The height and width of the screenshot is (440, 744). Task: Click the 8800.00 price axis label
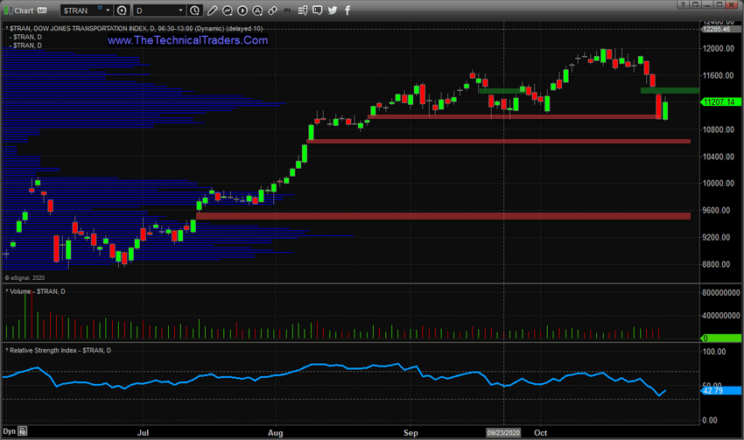click(717, 264)
